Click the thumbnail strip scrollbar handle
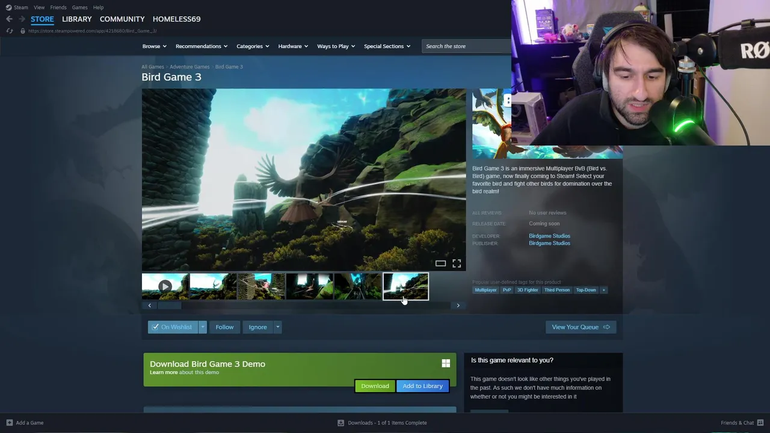Image resolution: width=770 pixels, height=433 pixels. click(x=169, y=306)
